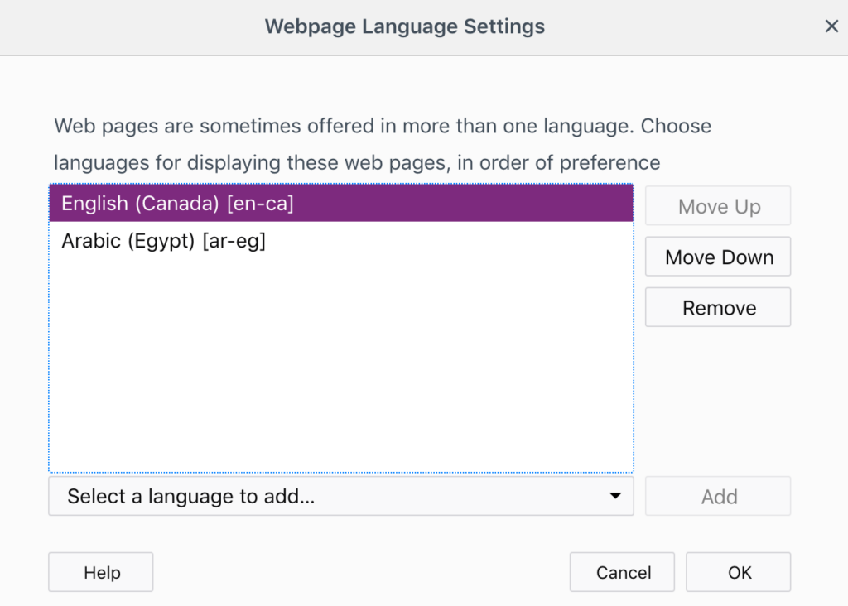Click the Move Down button
The height and width of the screenshot is (606, 848).
coord(718,257)
